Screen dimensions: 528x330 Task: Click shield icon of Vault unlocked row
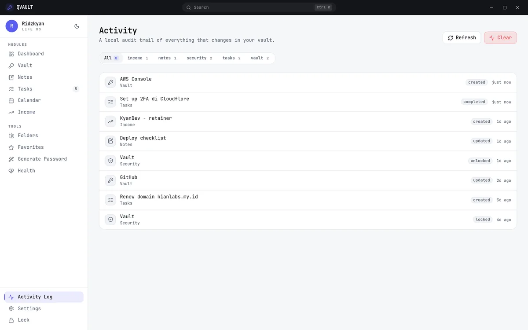pyautogui.click(x=110, y=161)
